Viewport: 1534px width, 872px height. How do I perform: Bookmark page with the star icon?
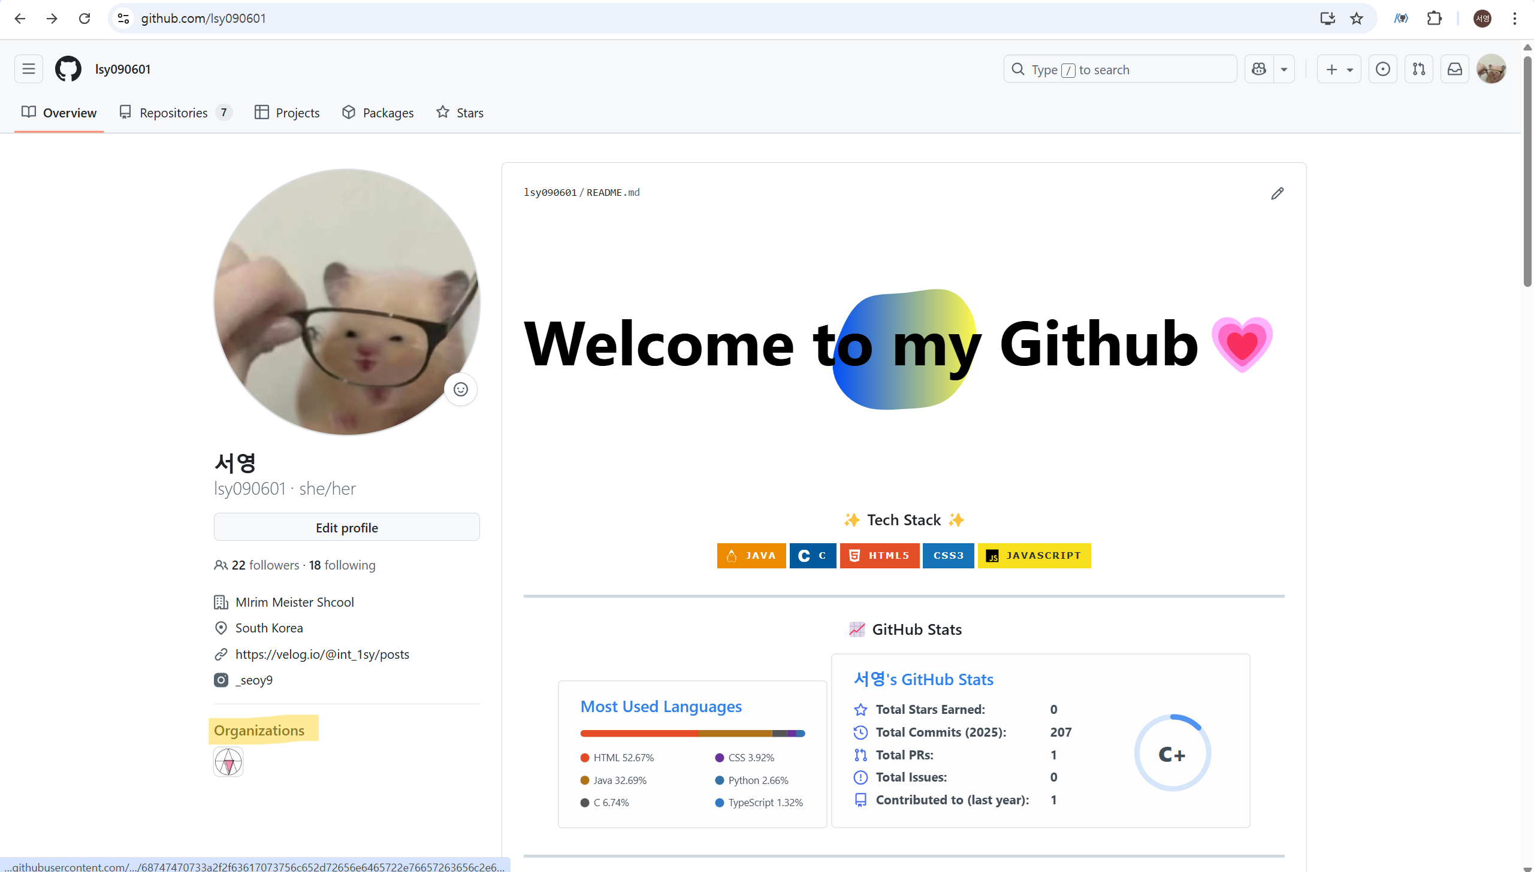point(1357,19)
